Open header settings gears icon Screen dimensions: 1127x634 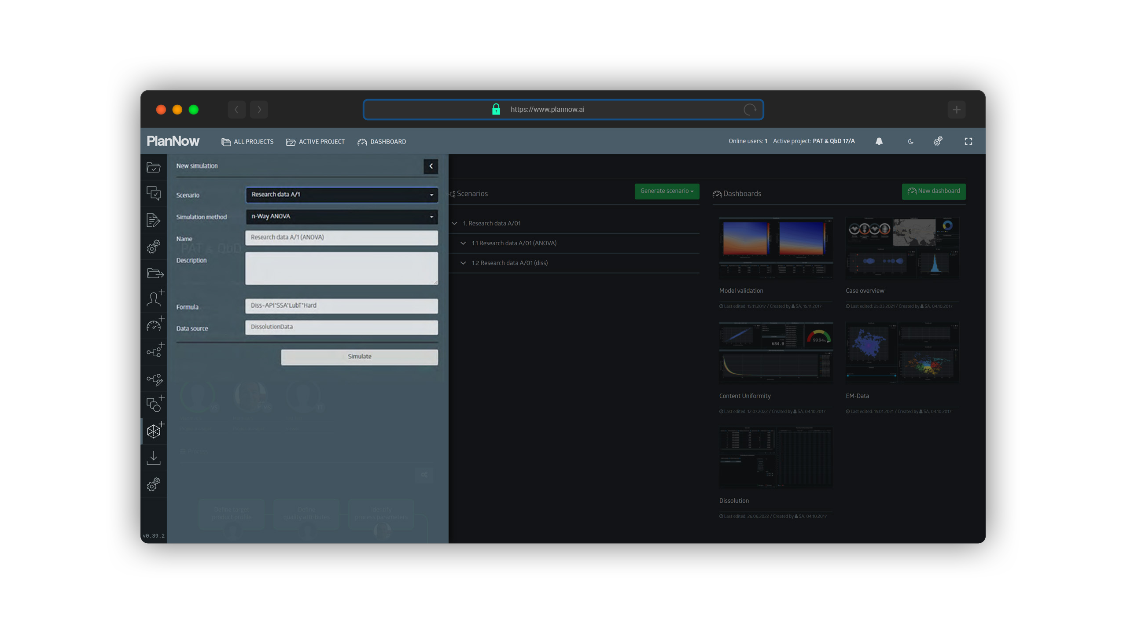938,141
